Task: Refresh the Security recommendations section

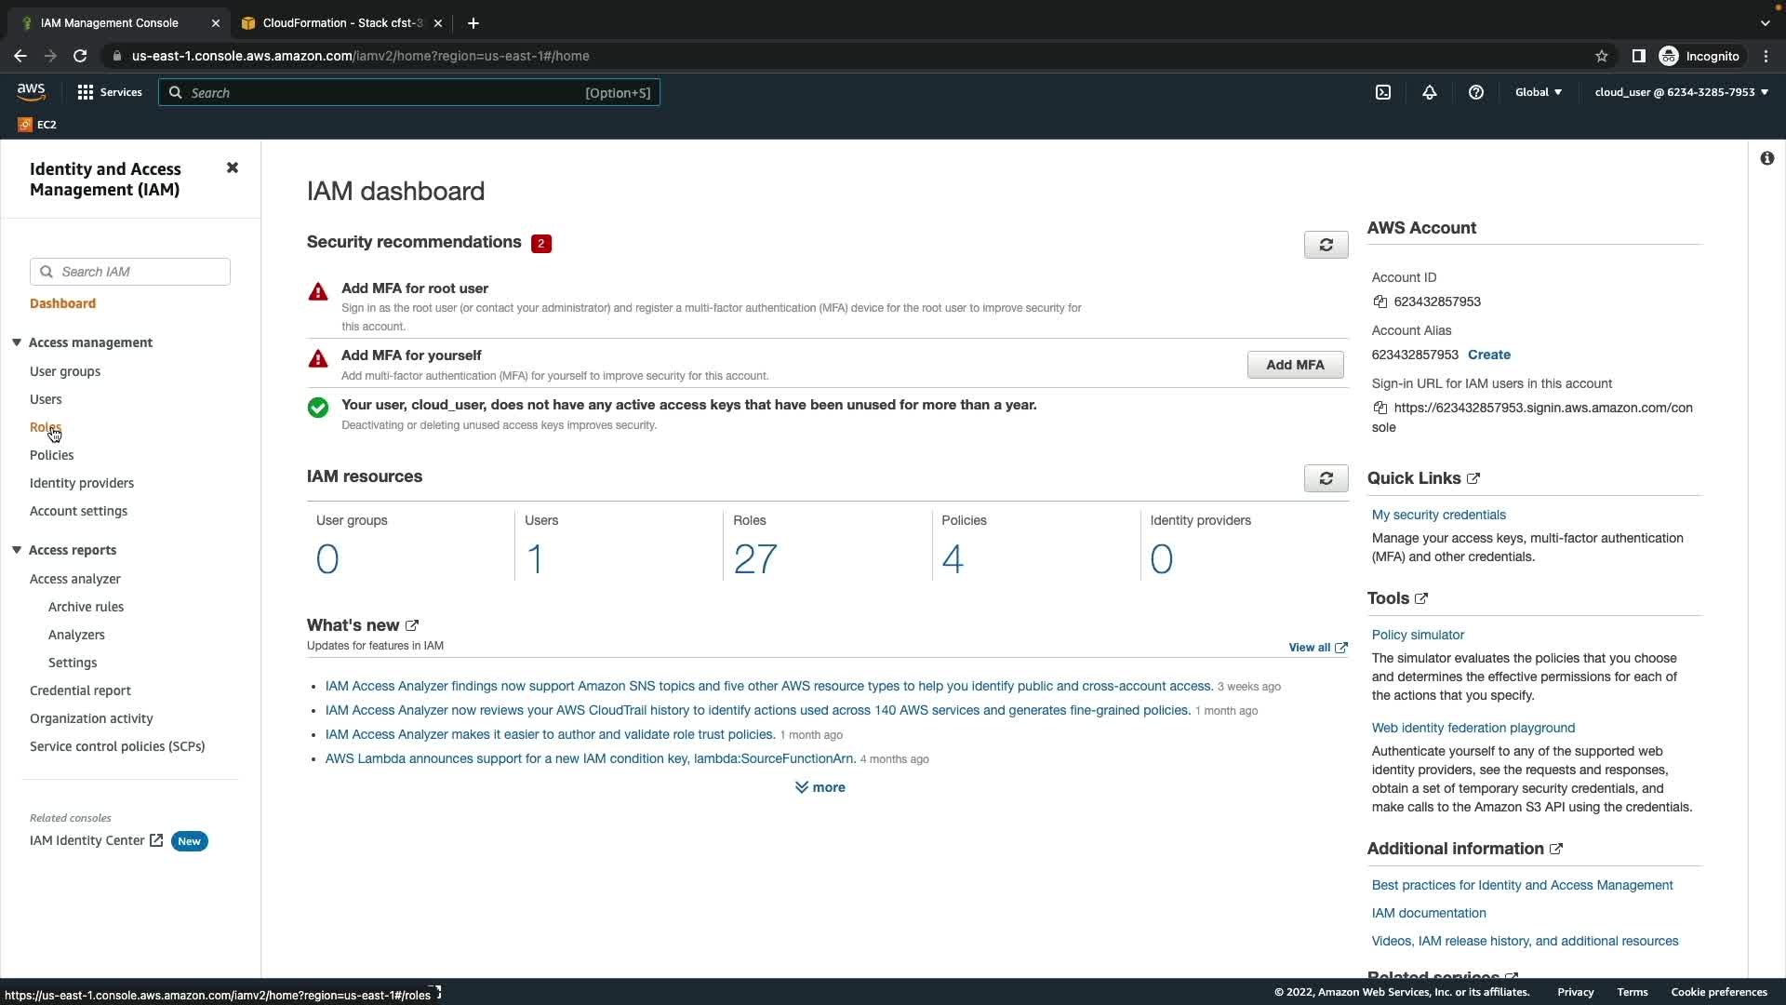Action: (x=1326, y=245)
